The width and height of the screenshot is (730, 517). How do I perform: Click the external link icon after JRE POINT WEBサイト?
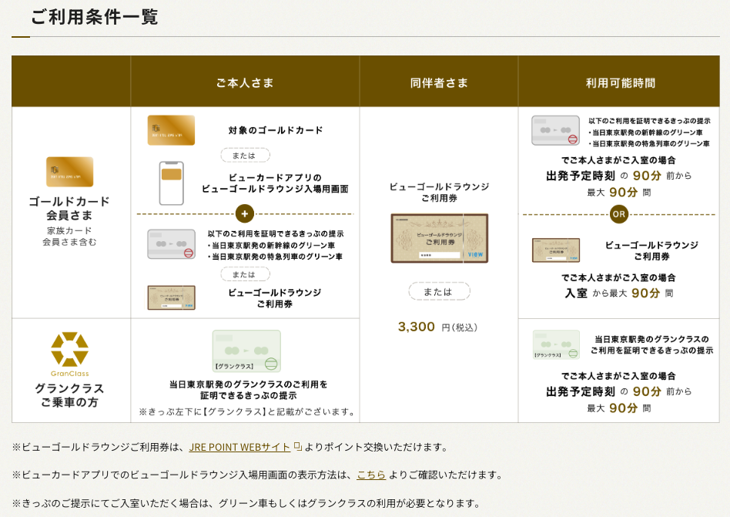(x=298, y=446)
